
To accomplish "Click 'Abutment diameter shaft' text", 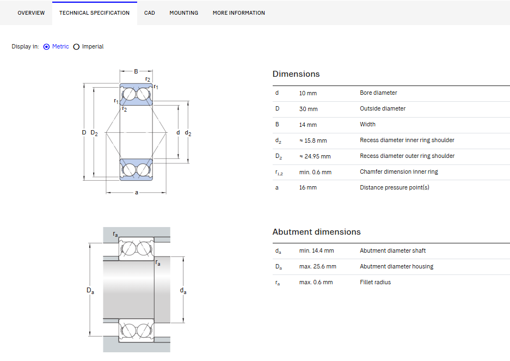I will click(392, 250).
